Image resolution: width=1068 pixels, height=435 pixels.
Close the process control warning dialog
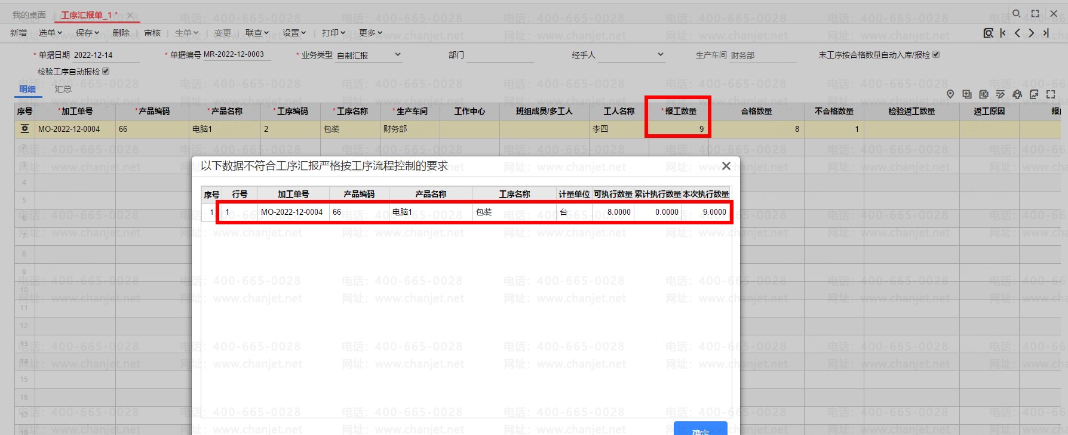click(726, 166)
